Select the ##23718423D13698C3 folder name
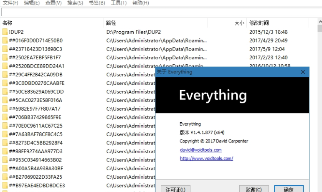 [x=35, y=49]
